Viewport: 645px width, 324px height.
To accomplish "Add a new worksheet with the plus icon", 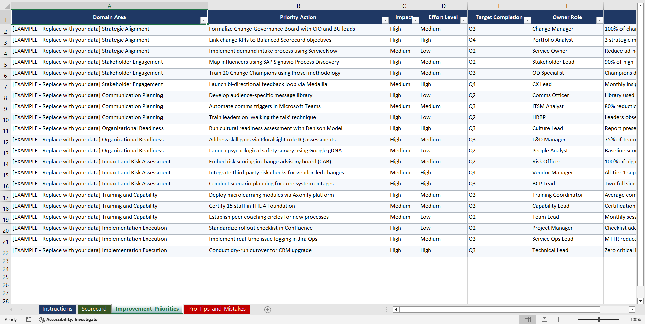I will pyautogui.click(x=268, y=309).
